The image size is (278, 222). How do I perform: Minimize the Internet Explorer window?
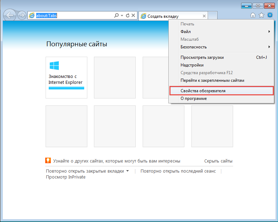[x=246, y=6]
